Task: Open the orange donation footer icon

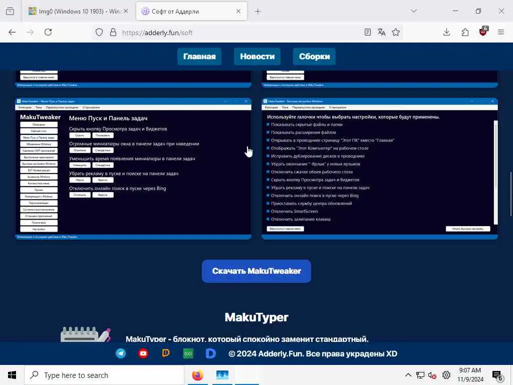Action: 166,353
